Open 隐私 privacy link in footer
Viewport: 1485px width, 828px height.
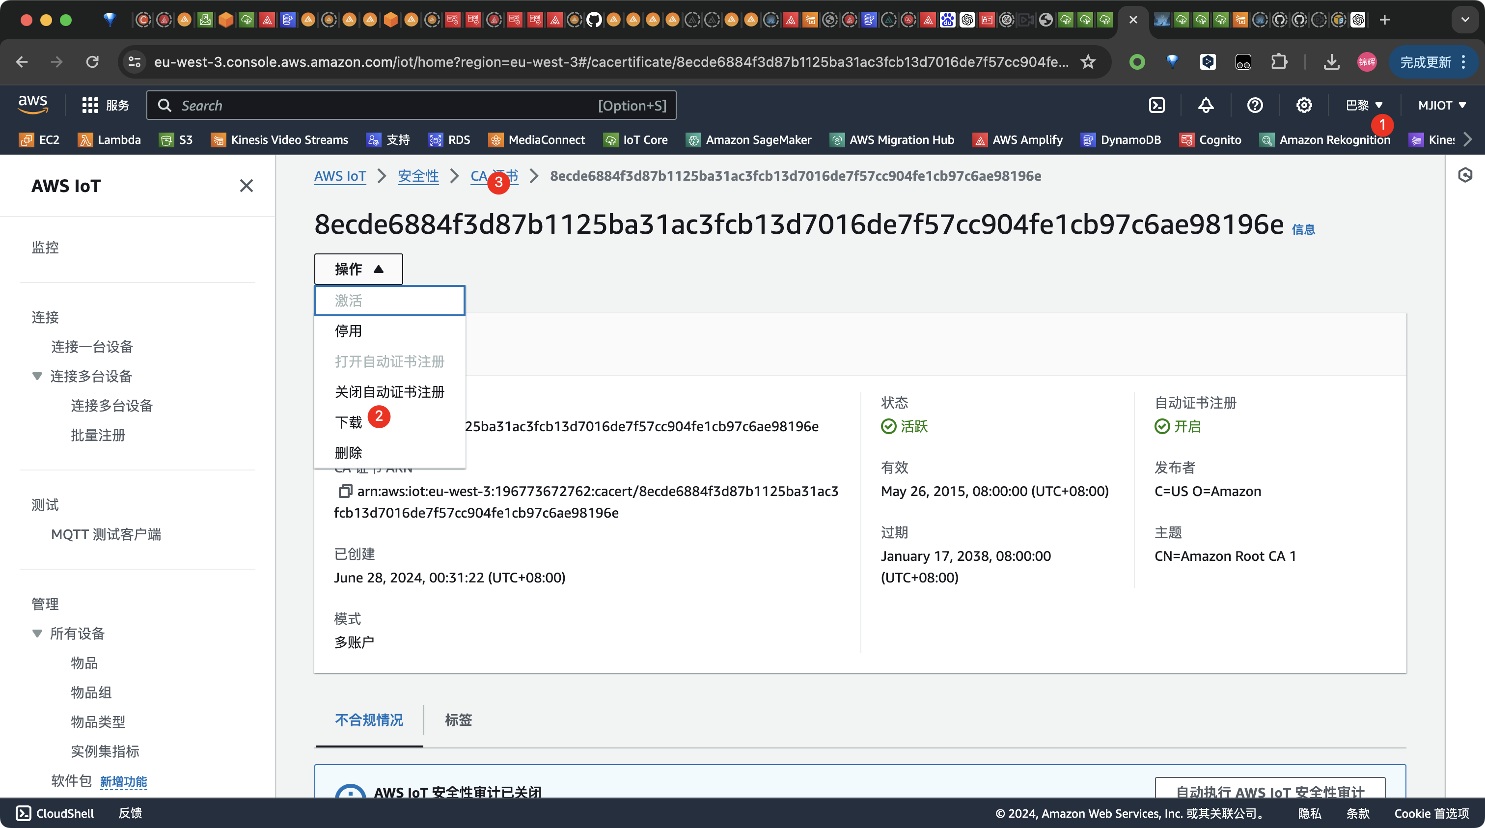coord(1309,813)
